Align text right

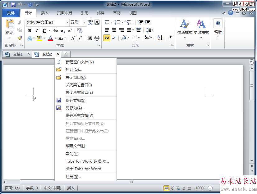tap(121, 30)
